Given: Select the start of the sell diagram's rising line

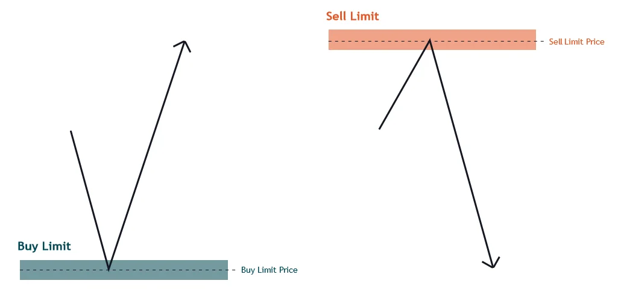Looking at the screenshot, I should click(x=380, y=128).
